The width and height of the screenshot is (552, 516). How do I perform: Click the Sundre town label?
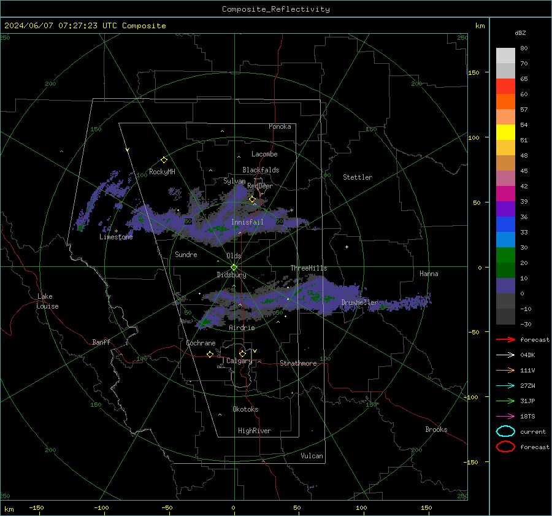(186, 254)
